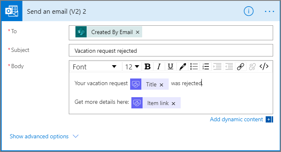Click the approval icon on Title token
Viewport: 281px width, 152px height.
pyautogui.click(x=136, y=84)
